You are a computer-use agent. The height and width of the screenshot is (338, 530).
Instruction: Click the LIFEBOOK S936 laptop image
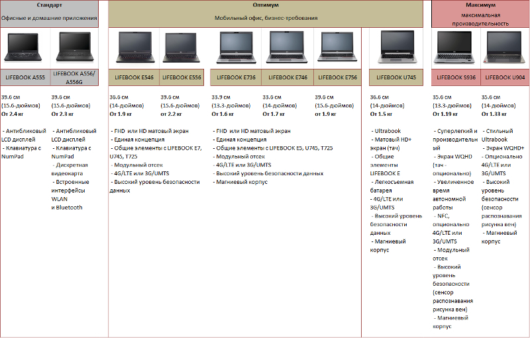pyautogui.click(x=454, y=48)
